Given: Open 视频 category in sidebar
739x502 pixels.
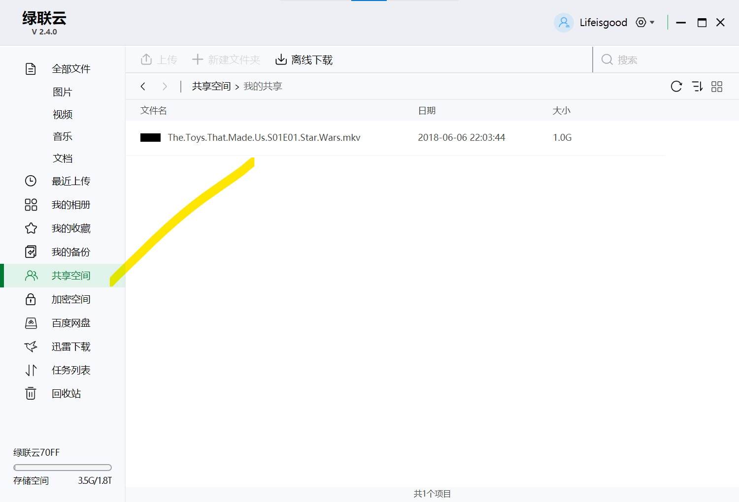Looking at the screenshot, I should pos(63,114).
